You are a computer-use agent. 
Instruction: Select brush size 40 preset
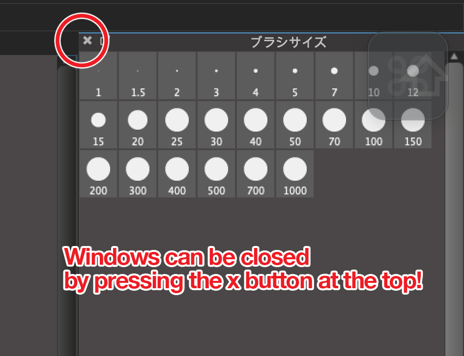tap(256, 125)
